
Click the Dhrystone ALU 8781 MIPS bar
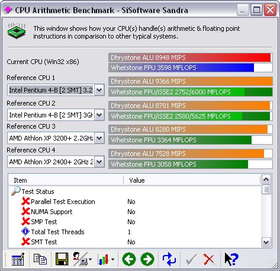(x=191, y=106)
